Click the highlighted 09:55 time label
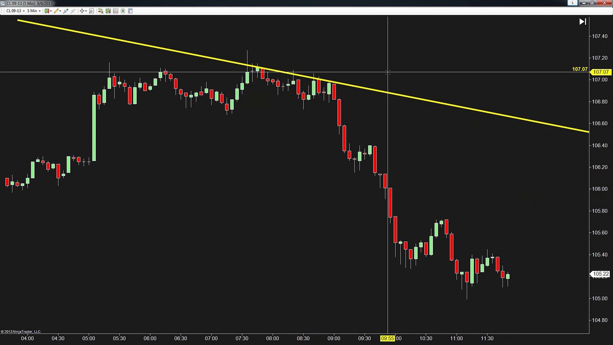Screen dimensions: 613x345 click(x=387, y=338)
